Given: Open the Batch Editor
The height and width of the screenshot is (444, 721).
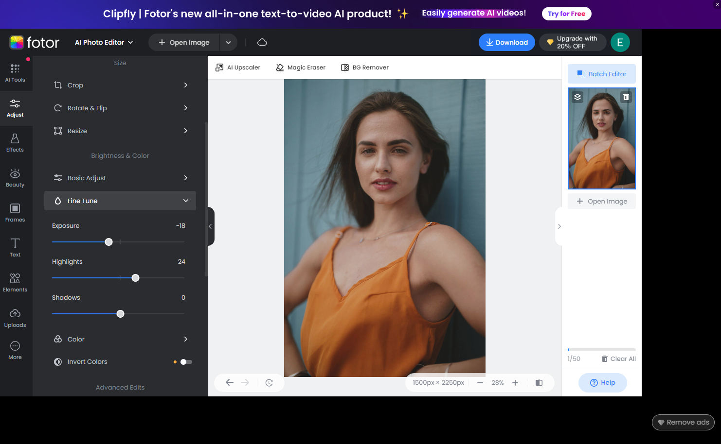Looking at the screenshot, I should pyautogui.click(x=601, y=73).
